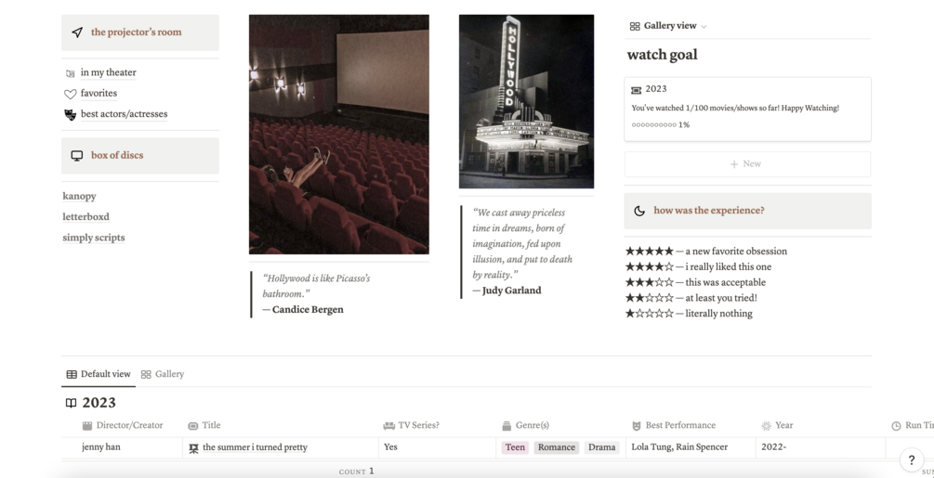Switch to the Default view tab
The width and height of the screenshot is (934, 478).
(99, 375)
